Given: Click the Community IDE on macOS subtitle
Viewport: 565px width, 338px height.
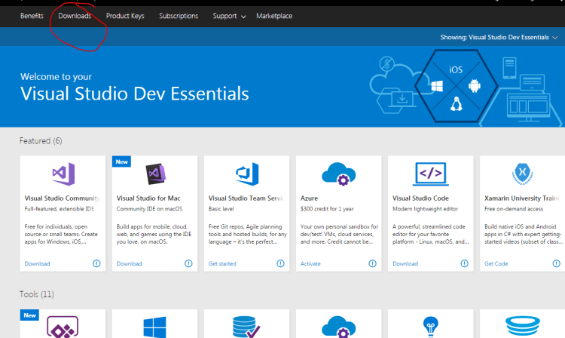Looking at the screenshot, I should click(149, 209).
